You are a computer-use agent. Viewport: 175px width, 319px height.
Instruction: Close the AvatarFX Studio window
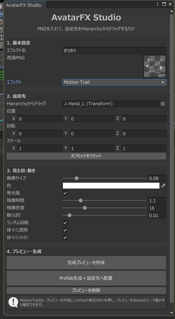170,4
